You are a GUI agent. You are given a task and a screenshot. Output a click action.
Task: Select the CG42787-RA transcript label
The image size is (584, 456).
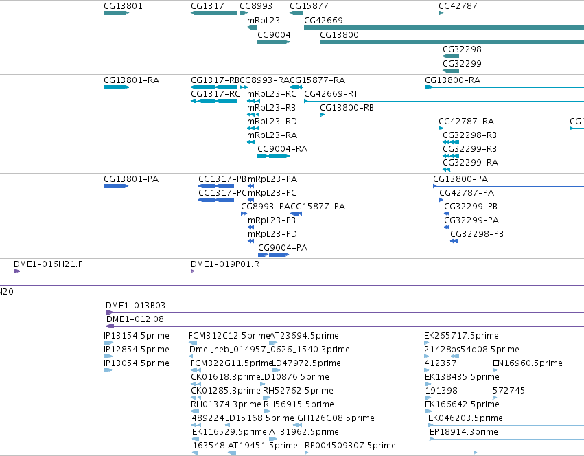[466, 122]
